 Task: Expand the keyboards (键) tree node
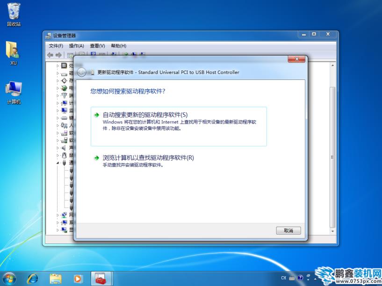(58, 118)
